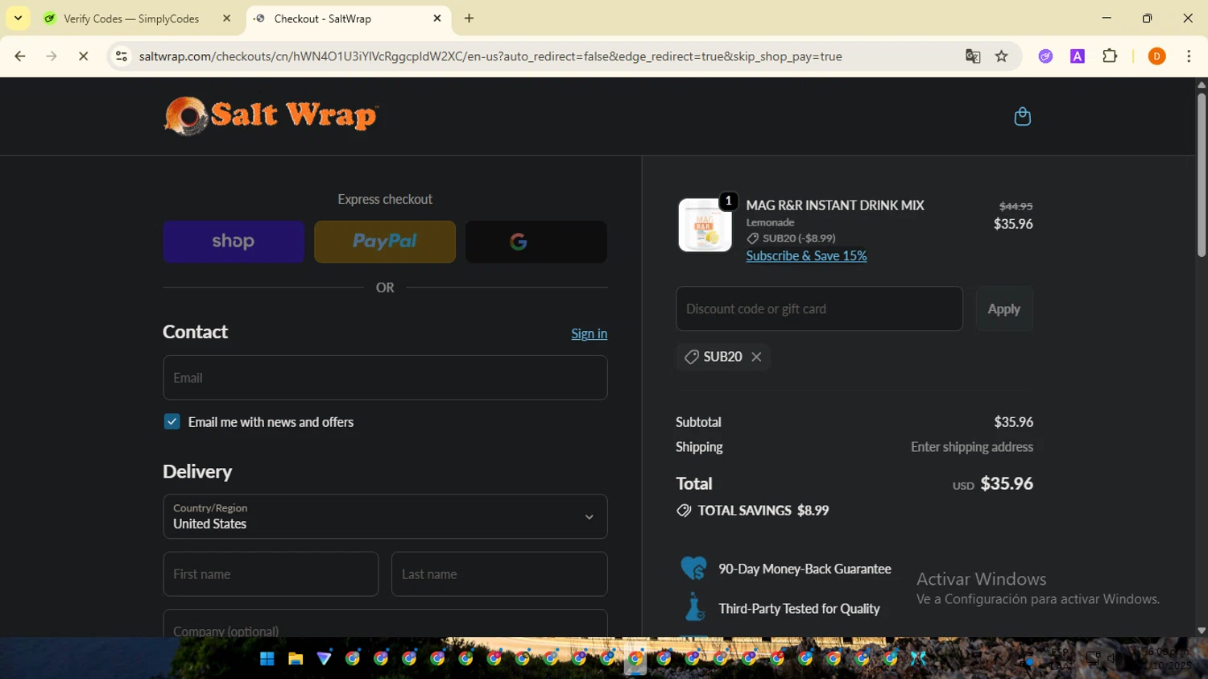Expand the Country/Region dropdown
The width and height of the screenshot is (1208, 679).
385,516
